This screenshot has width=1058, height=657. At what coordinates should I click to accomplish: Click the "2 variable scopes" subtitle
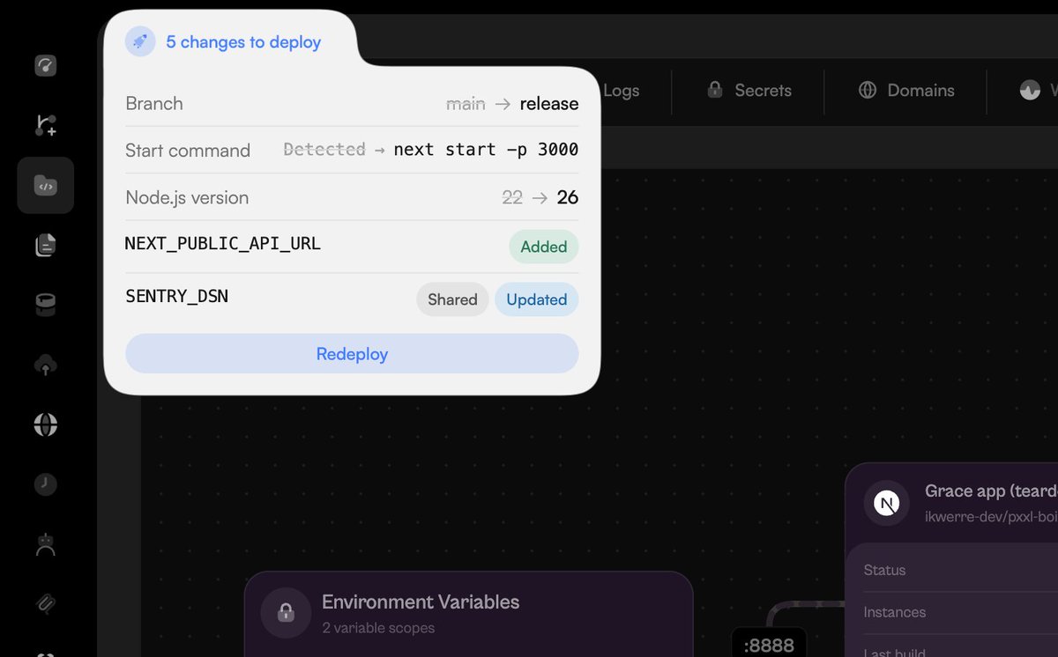(378, 629)
